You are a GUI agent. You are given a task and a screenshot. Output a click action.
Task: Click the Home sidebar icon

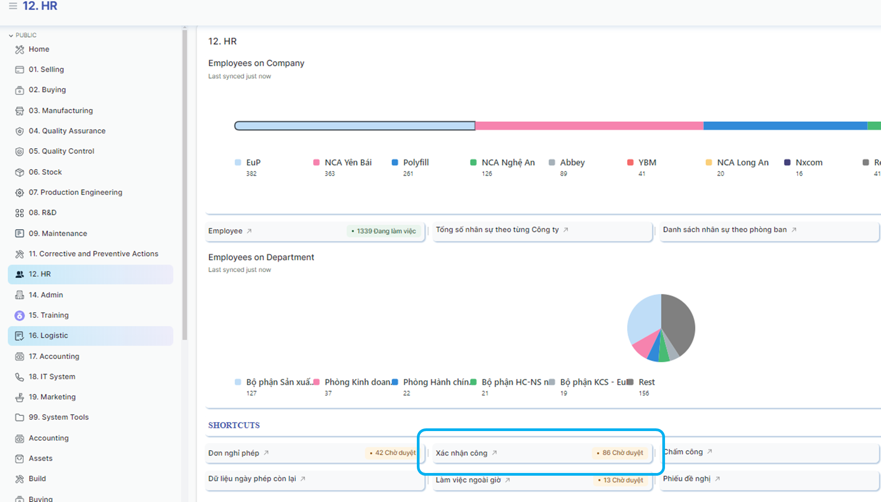[x=19, y=50]
